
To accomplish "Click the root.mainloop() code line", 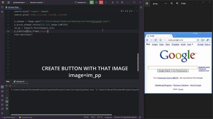I will (x=23, y=34).
